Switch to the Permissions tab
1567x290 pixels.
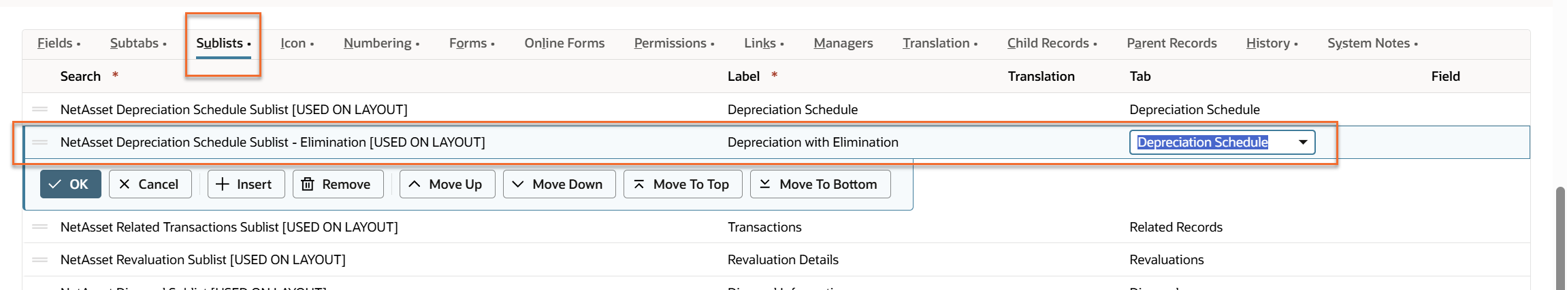674,43
